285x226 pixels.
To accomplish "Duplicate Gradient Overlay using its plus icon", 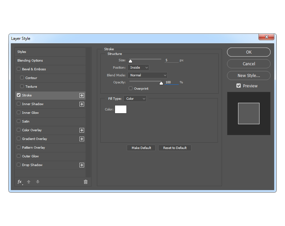I will (81, 139).
